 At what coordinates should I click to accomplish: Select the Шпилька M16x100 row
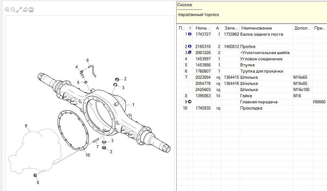click(252, 90)
